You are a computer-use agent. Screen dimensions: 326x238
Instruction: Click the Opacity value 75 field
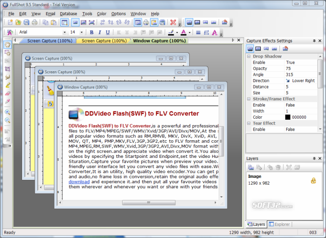click(301, 68)
